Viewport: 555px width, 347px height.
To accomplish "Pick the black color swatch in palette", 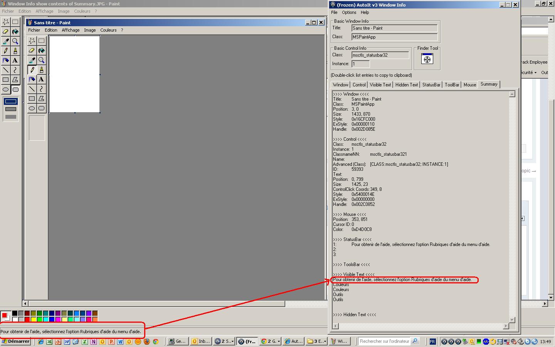I will (x=15, y=313).
